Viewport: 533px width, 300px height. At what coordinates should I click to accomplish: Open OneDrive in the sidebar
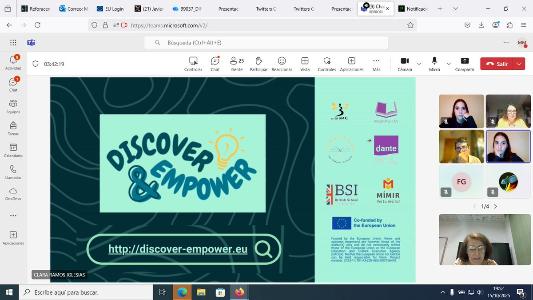pyautogui.click(x=13, y=194)
